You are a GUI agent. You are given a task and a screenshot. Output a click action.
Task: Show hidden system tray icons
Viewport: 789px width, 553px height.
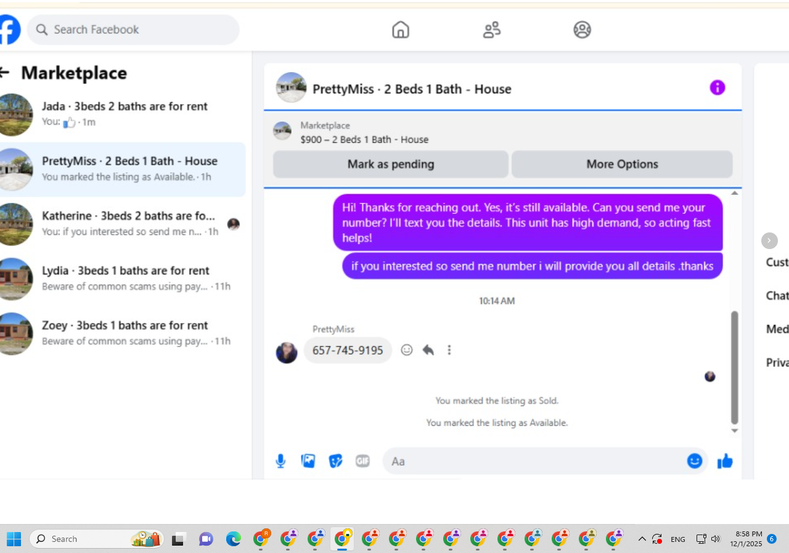pyautogui.click(x=642, y=539)
